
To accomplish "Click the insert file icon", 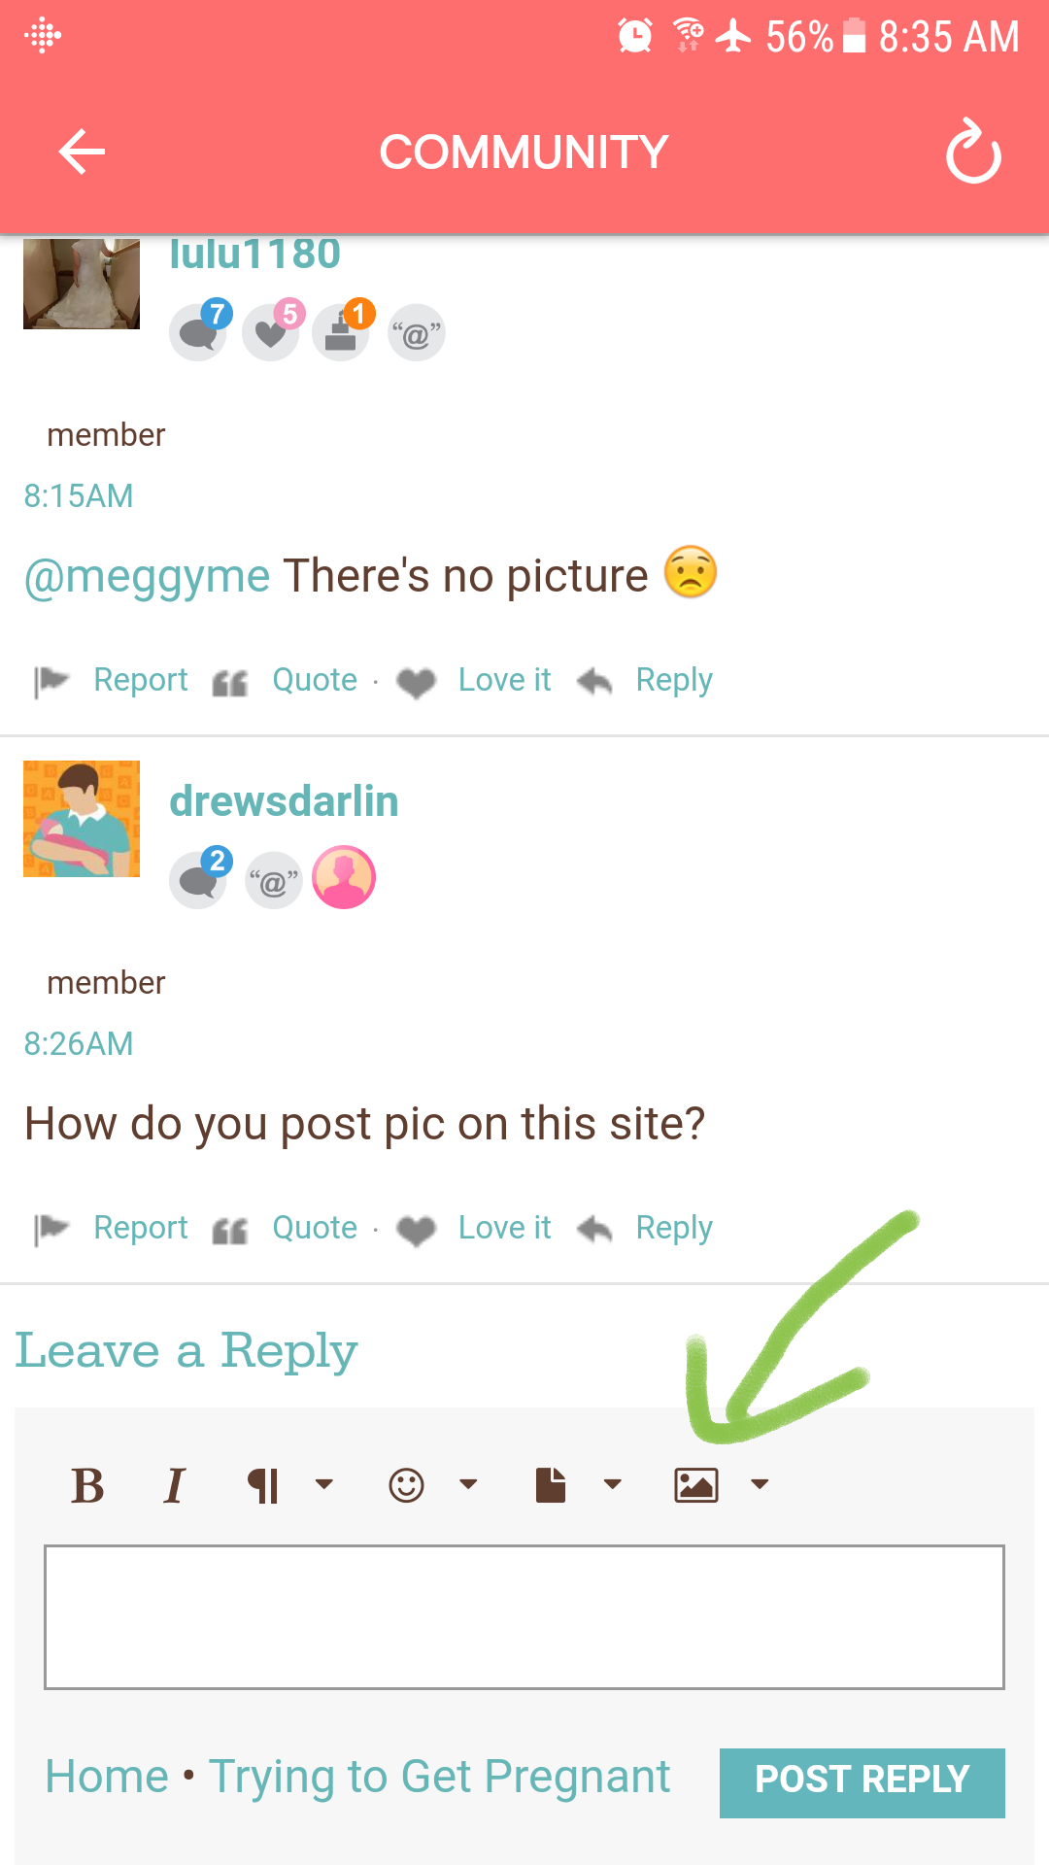I will tap(551, 1485).
